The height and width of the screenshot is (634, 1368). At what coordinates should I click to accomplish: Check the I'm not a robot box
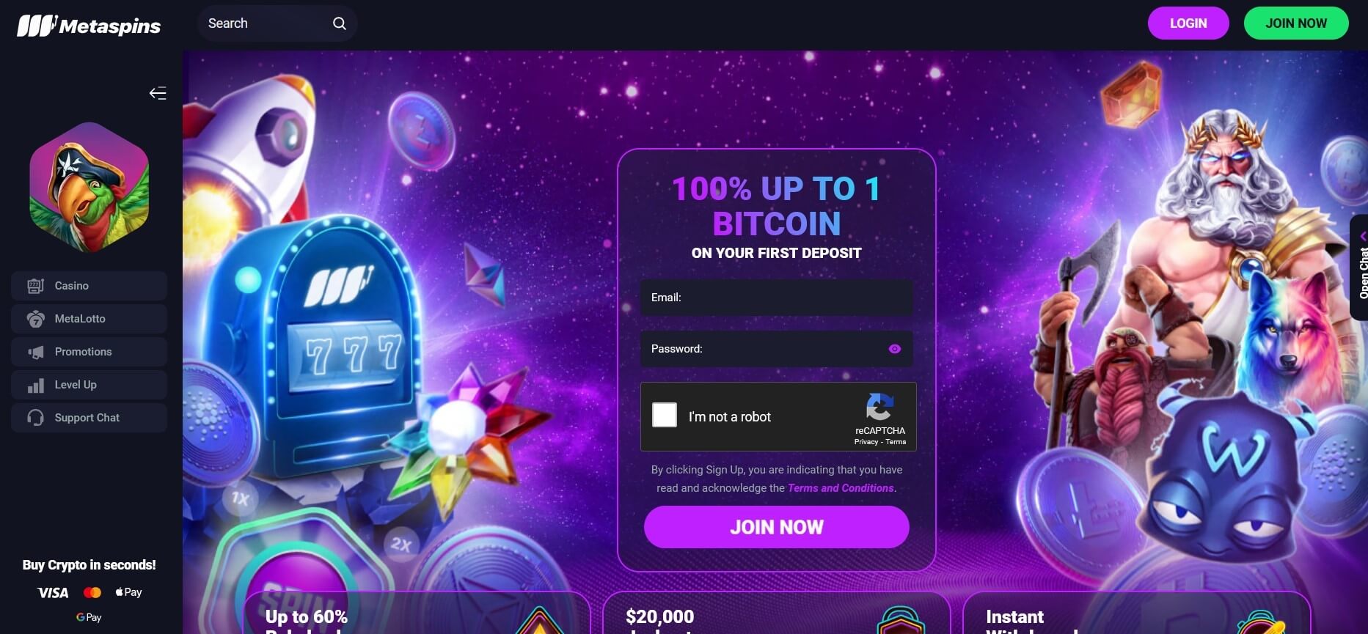[x=665, y=415]
